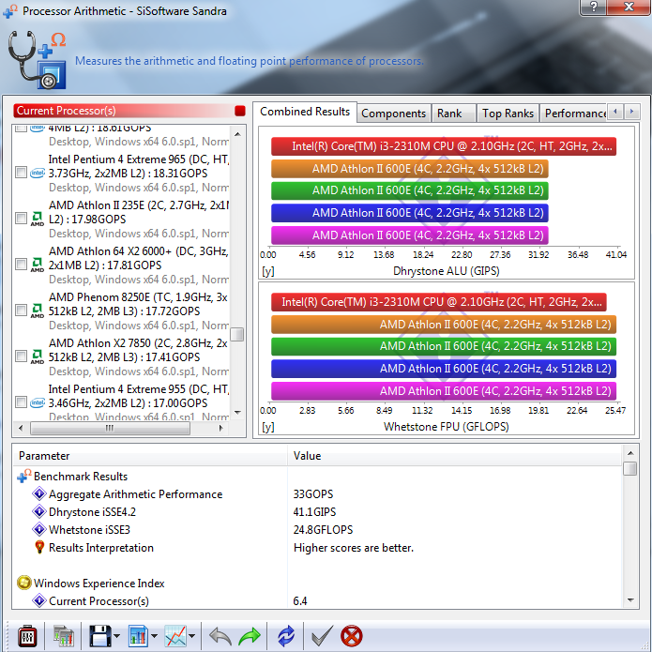Click the Current Processor(s) red header bar
This screenshot has height=652, width=652.
tap(129, 111)
